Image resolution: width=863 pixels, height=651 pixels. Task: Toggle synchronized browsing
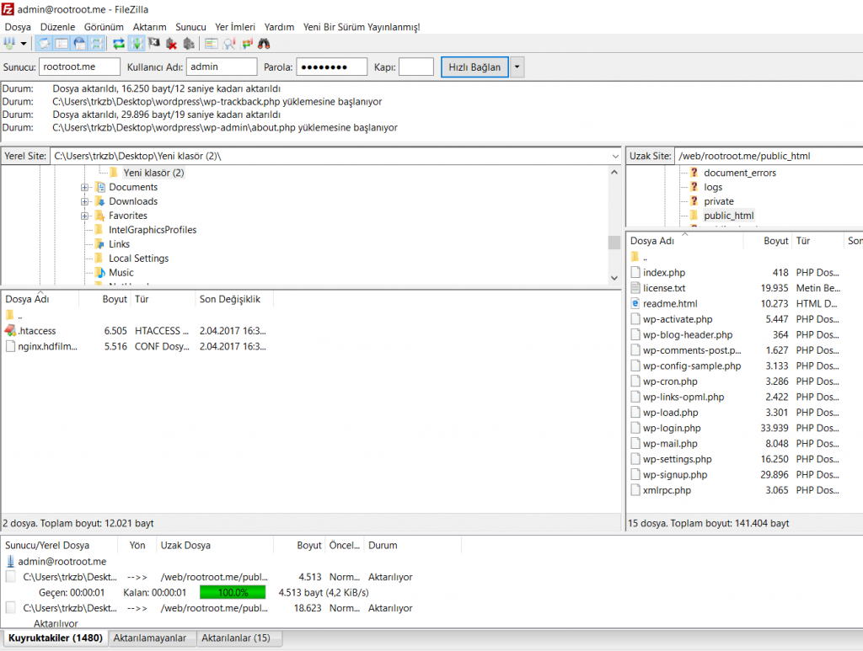(x=247, y=44)
